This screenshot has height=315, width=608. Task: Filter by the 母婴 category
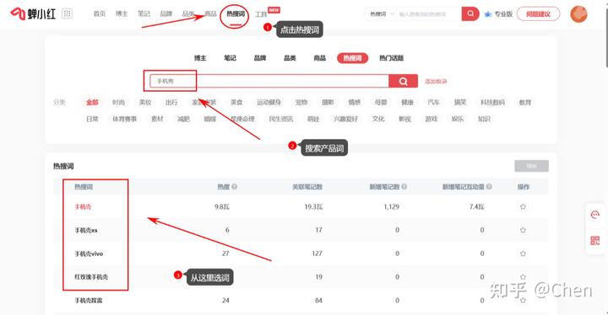pos(381,103)
